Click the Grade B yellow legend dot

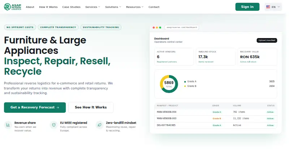(x=185, y=86)
